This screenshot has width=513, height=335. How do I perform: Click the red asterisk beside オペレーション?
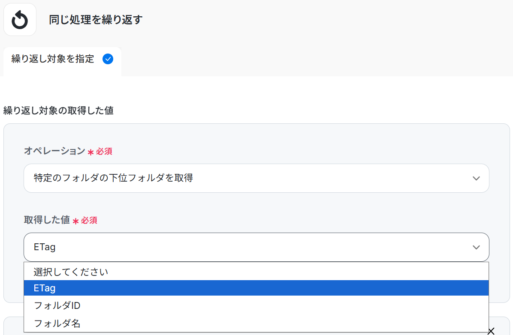pyautogui.click(x=91, y=153)
